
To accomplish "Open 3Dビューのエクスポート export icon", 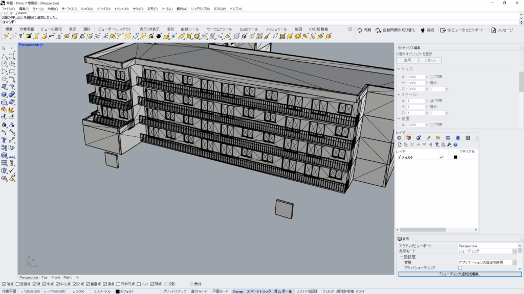I will 443,30.
